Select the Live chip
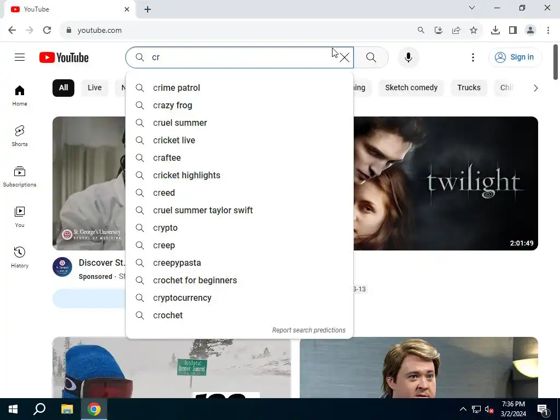The width and height of the screenshot is (560, 420). [x=95, y=88]
